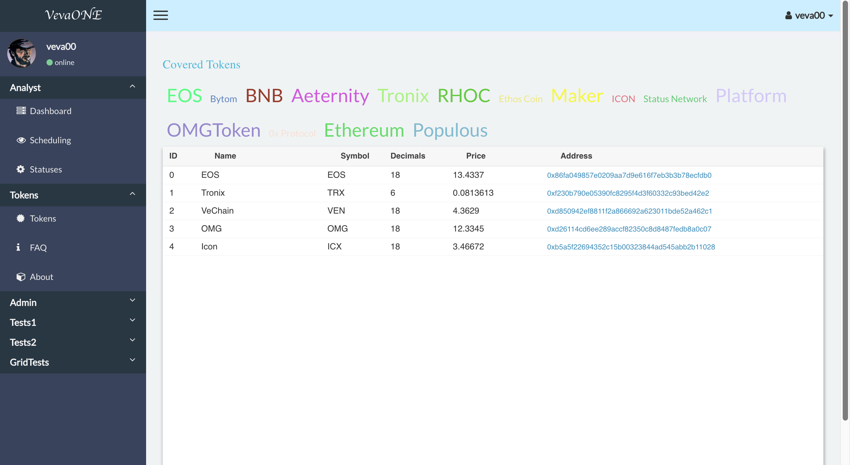Viewport: 850px width, 465px height.
Task: Expand the GridTests section
Action: [73, 362]
